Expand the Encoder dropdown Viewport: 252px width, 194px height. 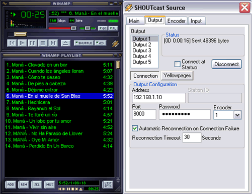[x=237, y=115]
